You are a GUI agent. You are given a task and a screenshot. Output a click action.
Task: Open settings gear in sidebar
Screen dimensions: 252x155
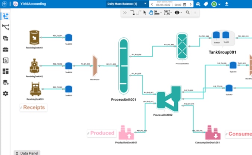click(x=6, y=93)
